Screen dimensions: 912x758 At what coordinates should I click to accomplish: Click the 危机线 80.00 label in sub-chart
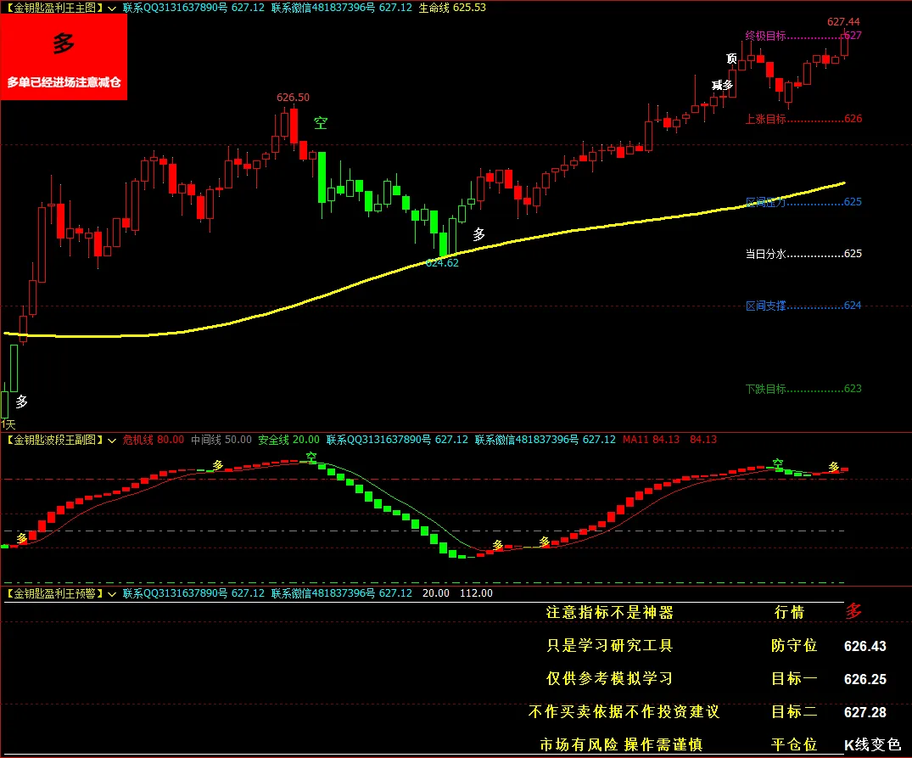153,440
